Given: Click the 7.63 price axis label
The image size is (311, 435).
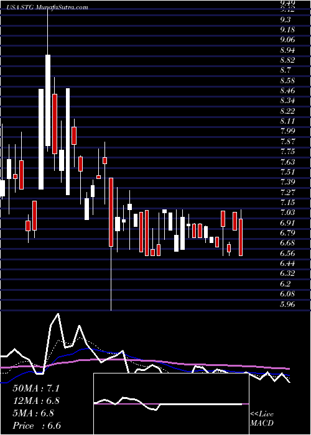Looking at the screenshot, I should pos(287,162).
